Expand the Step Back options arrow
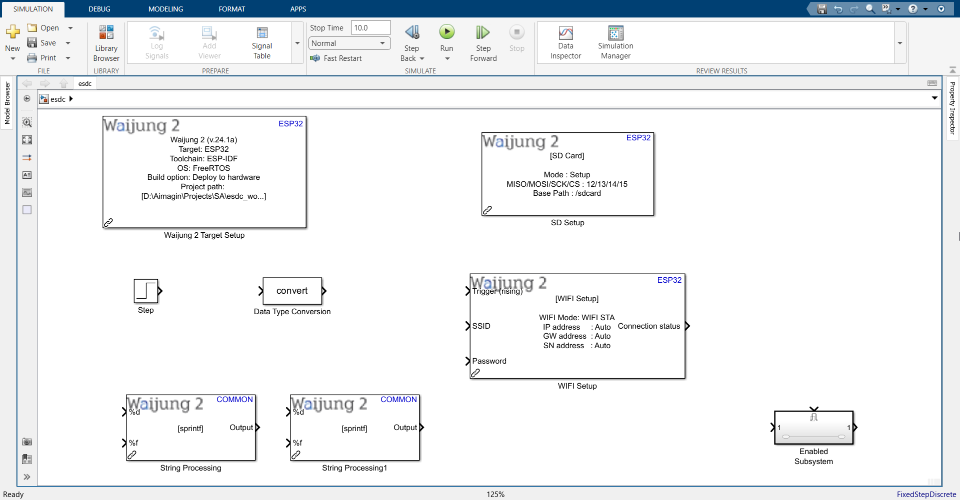Viewport: 960px width, 500px height. 422,58
